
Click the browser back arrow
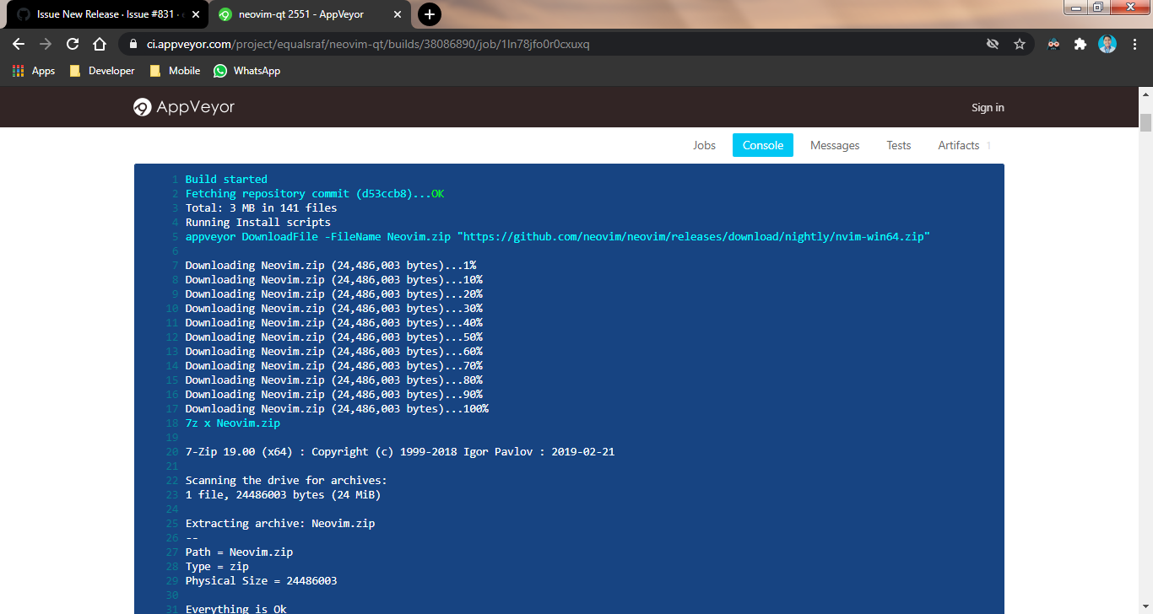pyautogui.click(x=19, y=44)
